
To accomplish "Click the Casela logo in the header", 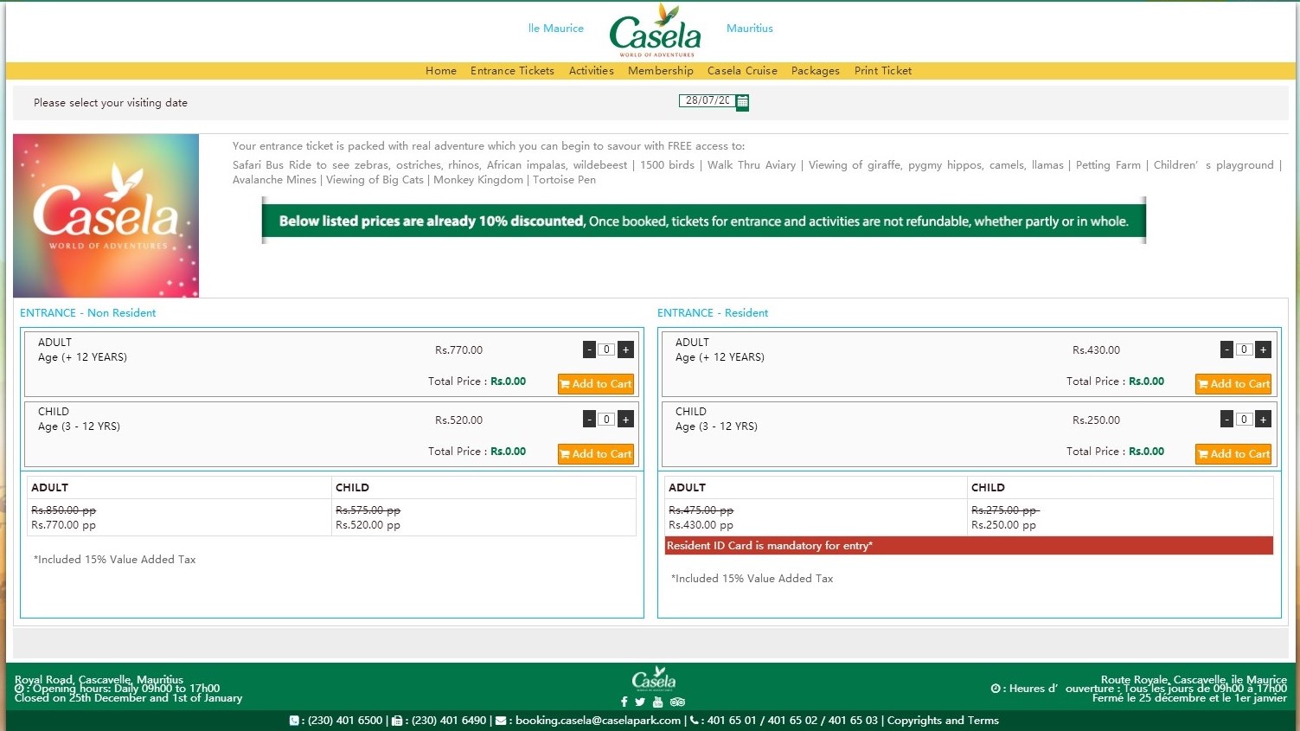I will click(x=655, y=30).
